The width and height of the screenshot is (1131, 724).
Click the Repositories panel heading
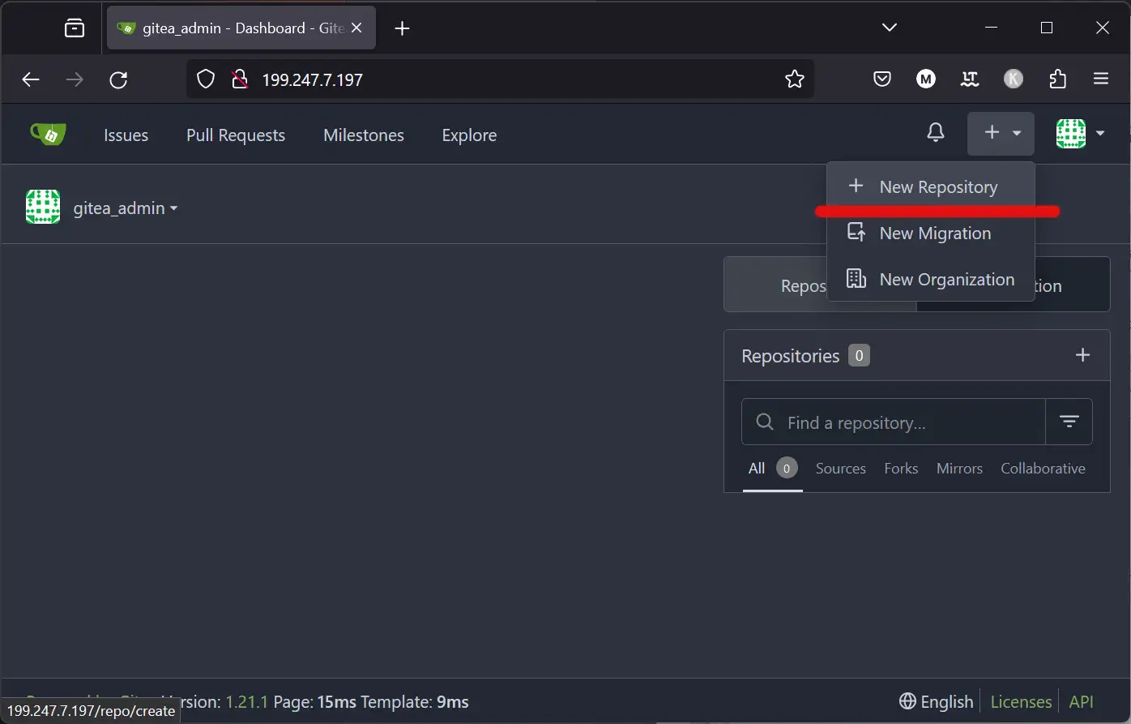(x=790, y=356)
